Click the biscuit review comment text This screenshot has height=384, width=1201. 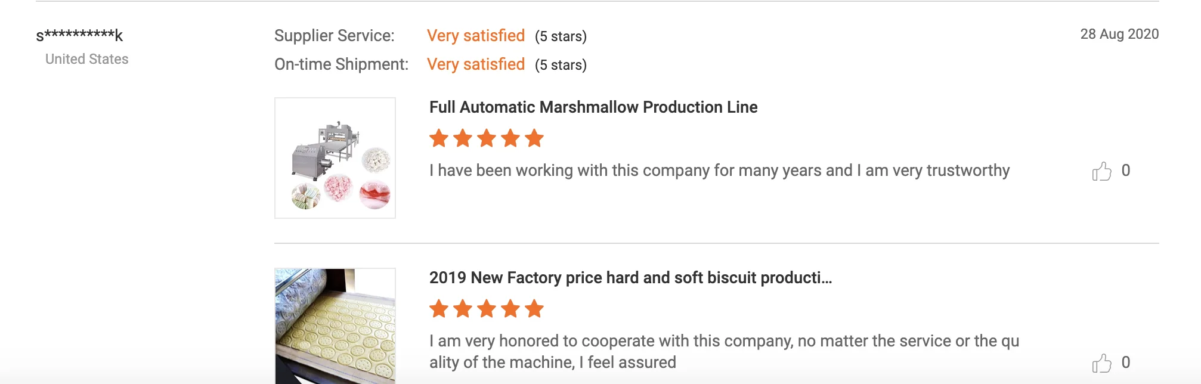[724, 351]
